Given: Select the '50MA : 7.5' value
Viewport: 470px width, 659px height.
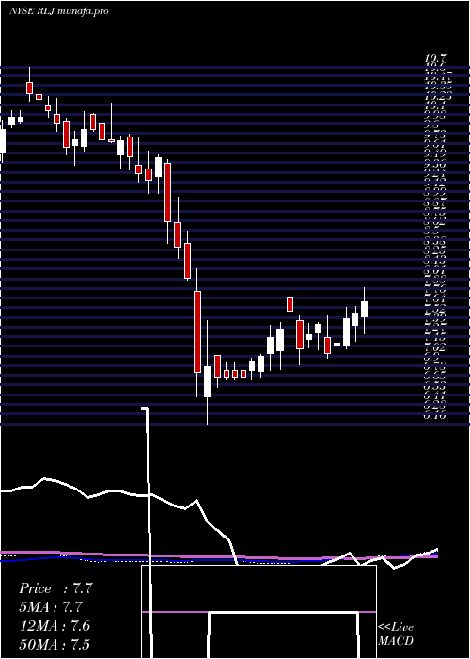Looking at the screenshot, I should click(x=55, y=644).
